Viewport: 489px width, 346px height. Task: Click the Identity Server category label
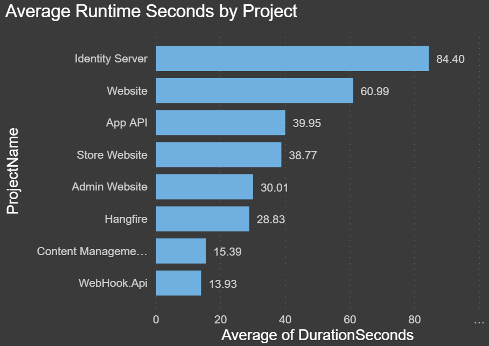tap(111, 59)
